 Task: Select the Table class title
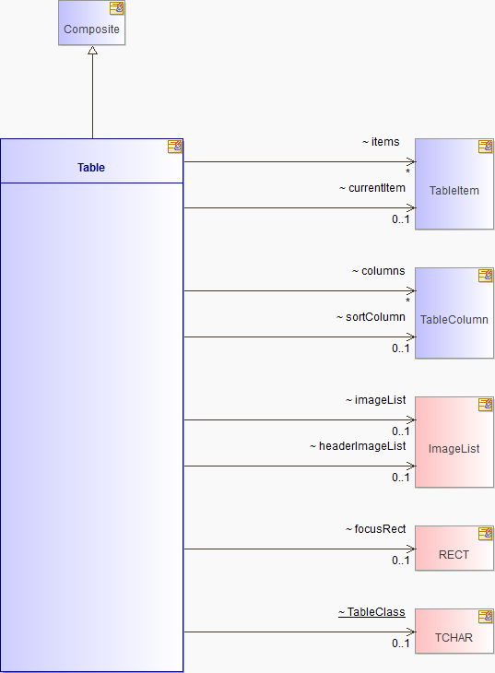[91, 168]
